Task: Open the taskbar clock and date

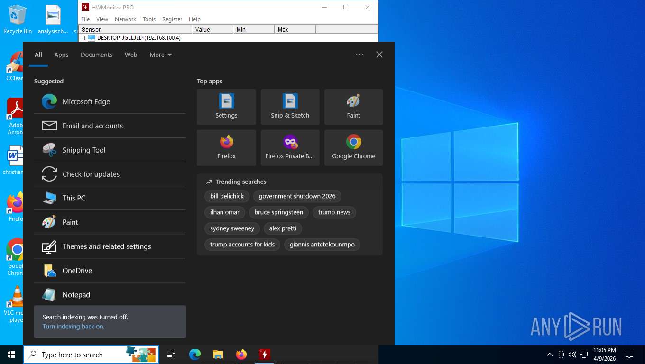Action: coord(604,355)
